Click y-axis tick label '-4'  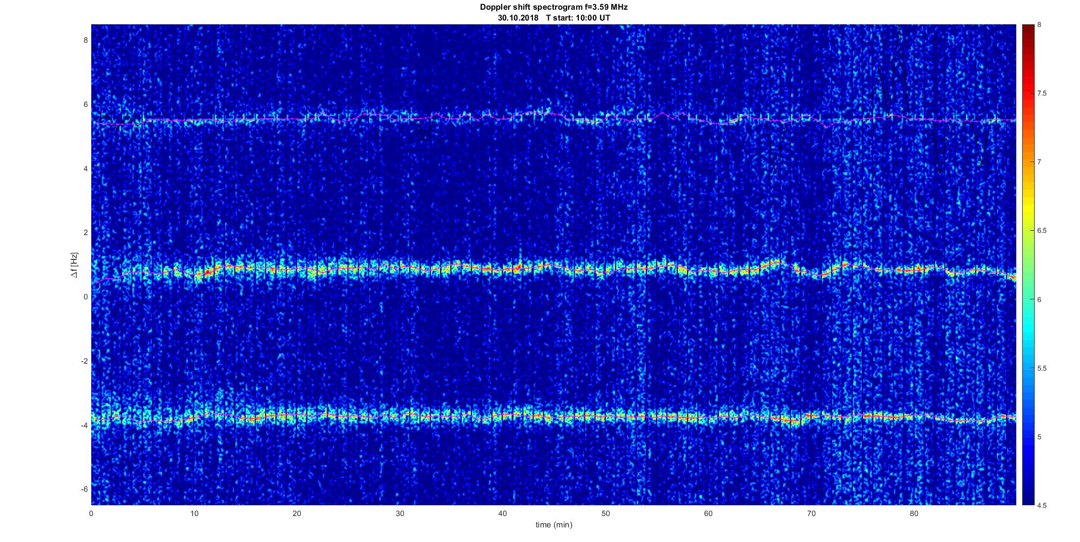[x=84, y=425]
